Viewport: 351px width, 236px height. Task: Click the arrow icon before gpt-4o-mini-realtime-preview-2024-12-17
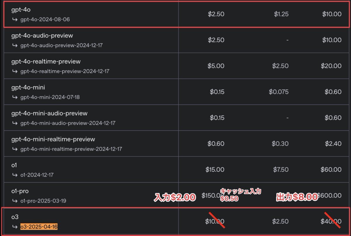pos(15,149)
